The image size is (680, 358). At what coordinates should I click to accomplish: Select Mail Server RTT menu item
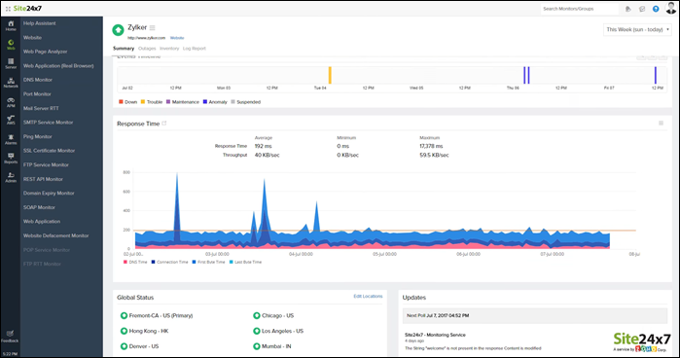41,109
